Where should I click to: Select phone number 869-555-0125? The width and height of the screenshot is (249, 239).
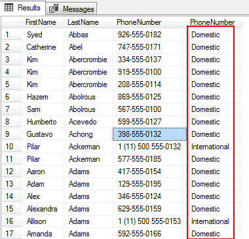point(149,97)
